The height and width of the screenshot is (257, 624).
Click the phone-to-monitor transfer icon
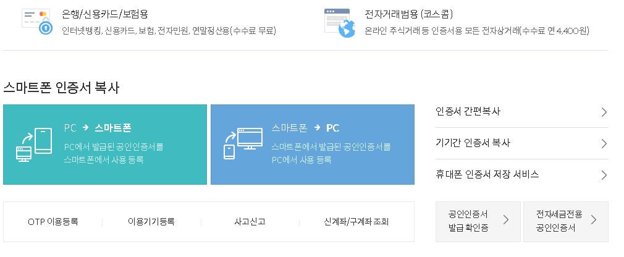click(243, 143)
